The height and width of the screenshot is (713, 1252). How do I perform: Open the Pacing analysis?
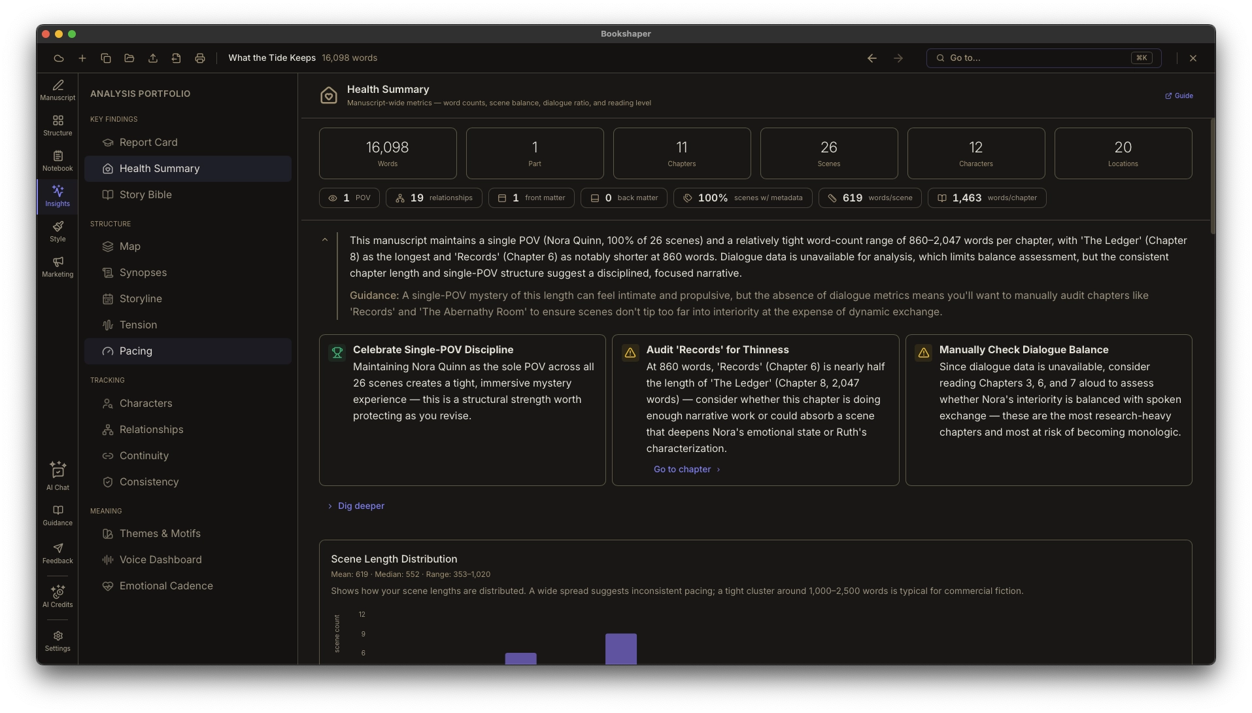(x=188, y=351)
